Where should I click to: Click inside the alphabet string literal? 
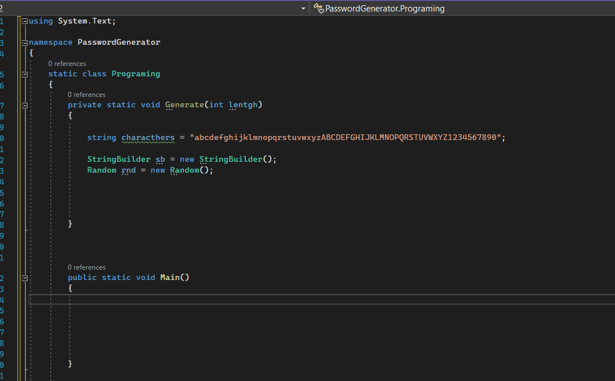click(345, 138)
